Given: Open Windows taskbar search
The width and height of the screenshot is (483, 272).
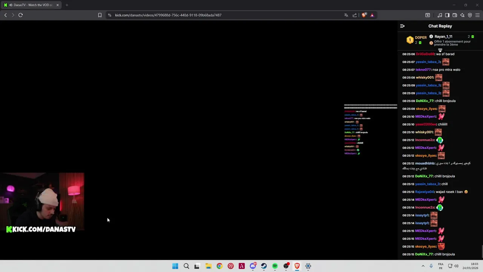Looking at the screenshot, I should click(186, 266).
